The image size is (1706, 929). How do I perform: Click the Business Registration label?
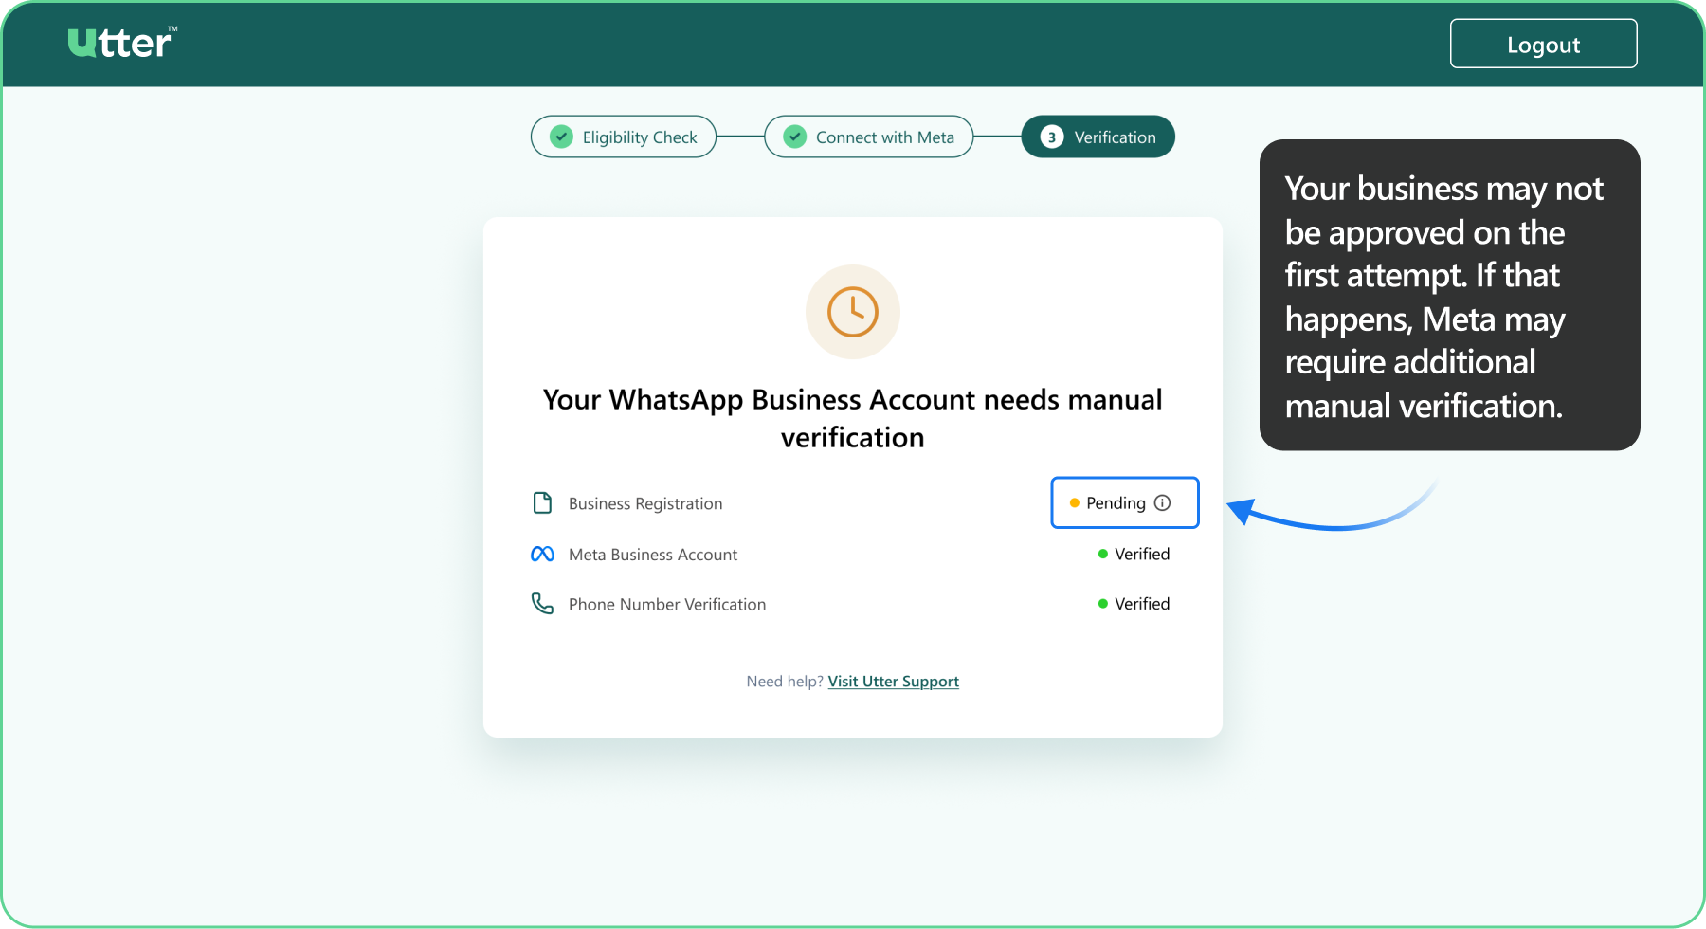click(x=645, y=503)
